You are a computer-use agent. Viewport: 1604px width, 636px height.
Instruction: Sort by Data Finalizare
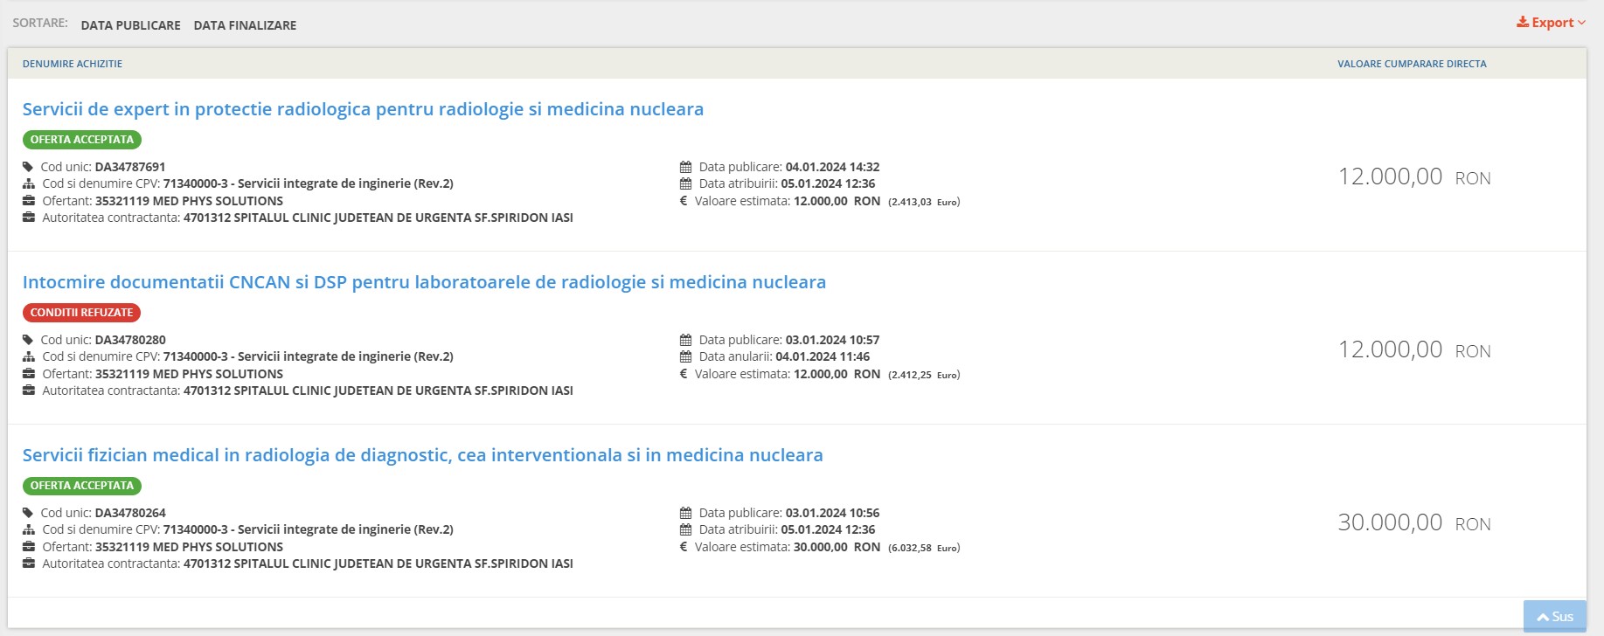[245, 25]
